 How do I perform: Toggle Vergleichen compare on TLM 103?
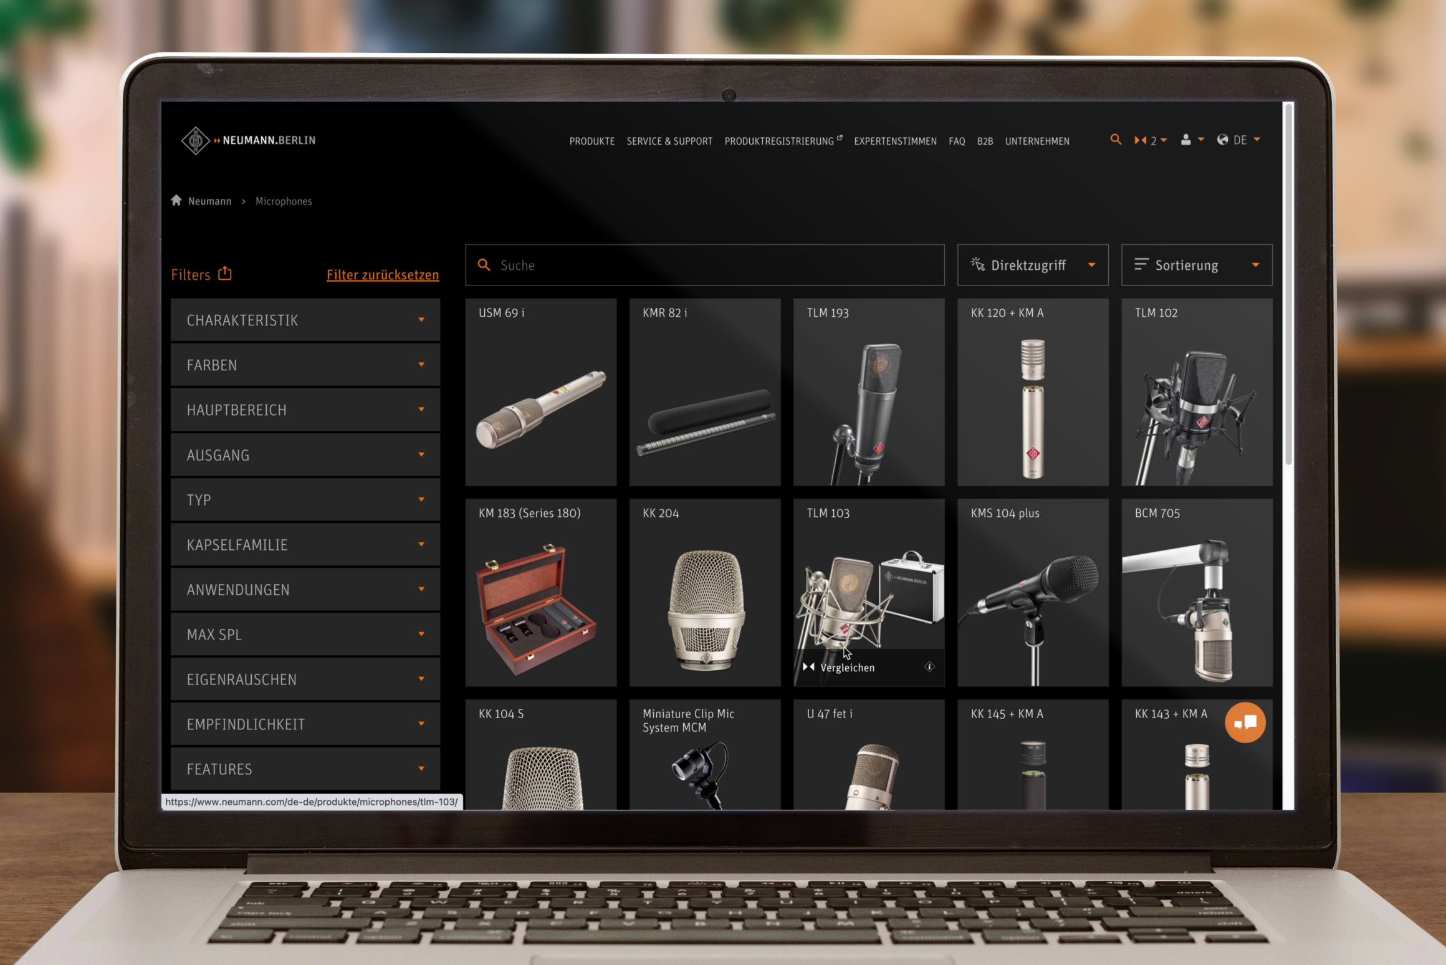[841, 668]
